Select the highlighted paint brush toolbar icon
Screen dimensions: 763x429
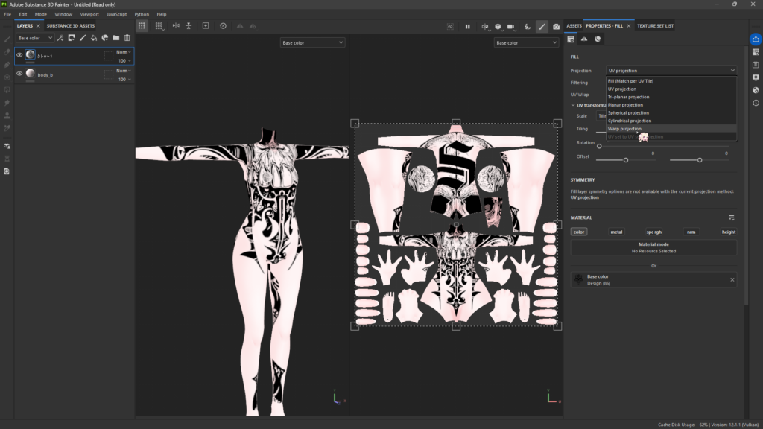pos(542,26)
